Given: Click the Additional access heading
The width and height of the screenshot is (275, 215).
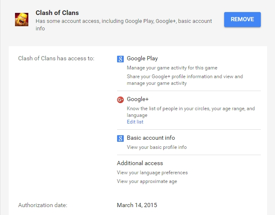Looking at the screenshot, I should tap(140, 163).
